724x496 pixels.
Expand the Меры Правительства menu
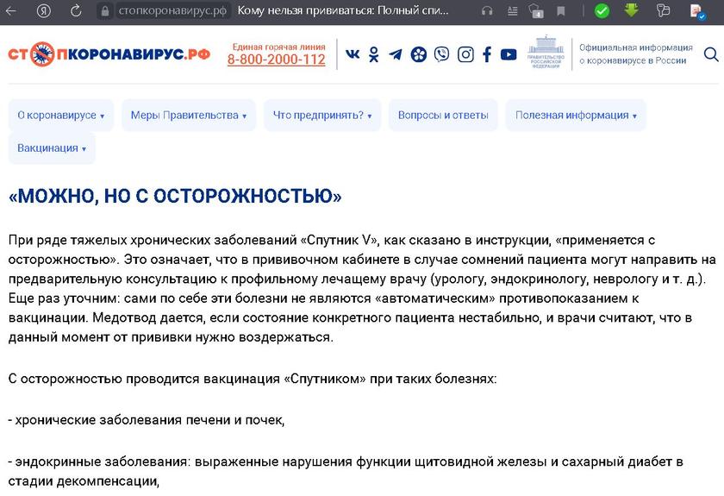(189, 115)
